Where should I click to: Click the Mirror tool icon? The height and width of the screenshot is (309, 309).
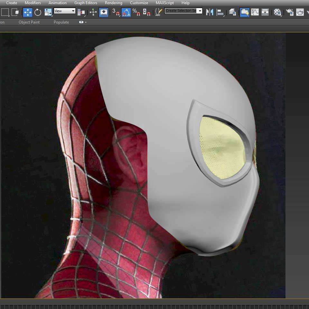click(x=210, y=12)
